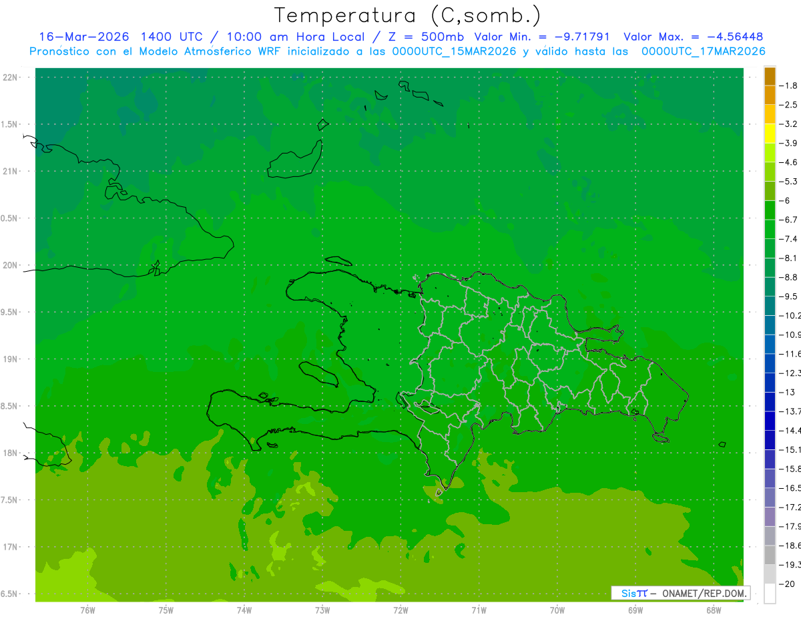Click teal swatch between -9.5 and -10.2
Image resolution: width=801 pixels, height=619 pixels.
point(770,306)
